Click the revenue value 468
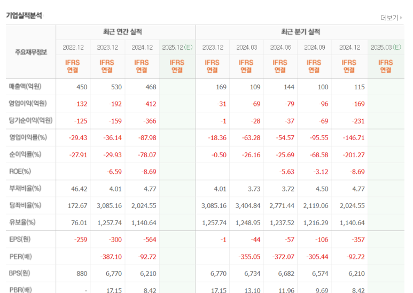 coord(151,87)
